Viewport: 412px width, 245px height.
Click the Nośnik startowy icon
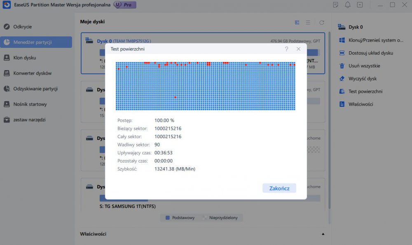click(7, 104)
